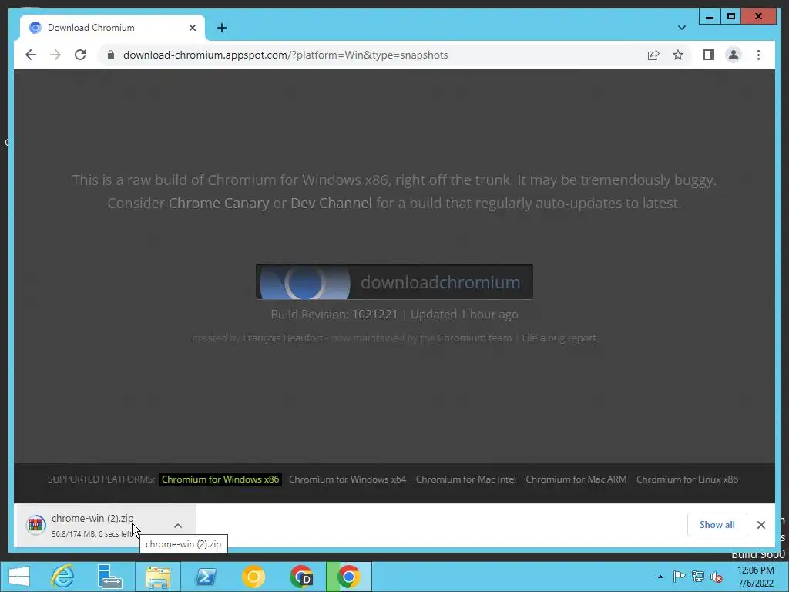The width and height of the screenshot is (789, 592).
Task: View site security padlock info
Action: 111,55
